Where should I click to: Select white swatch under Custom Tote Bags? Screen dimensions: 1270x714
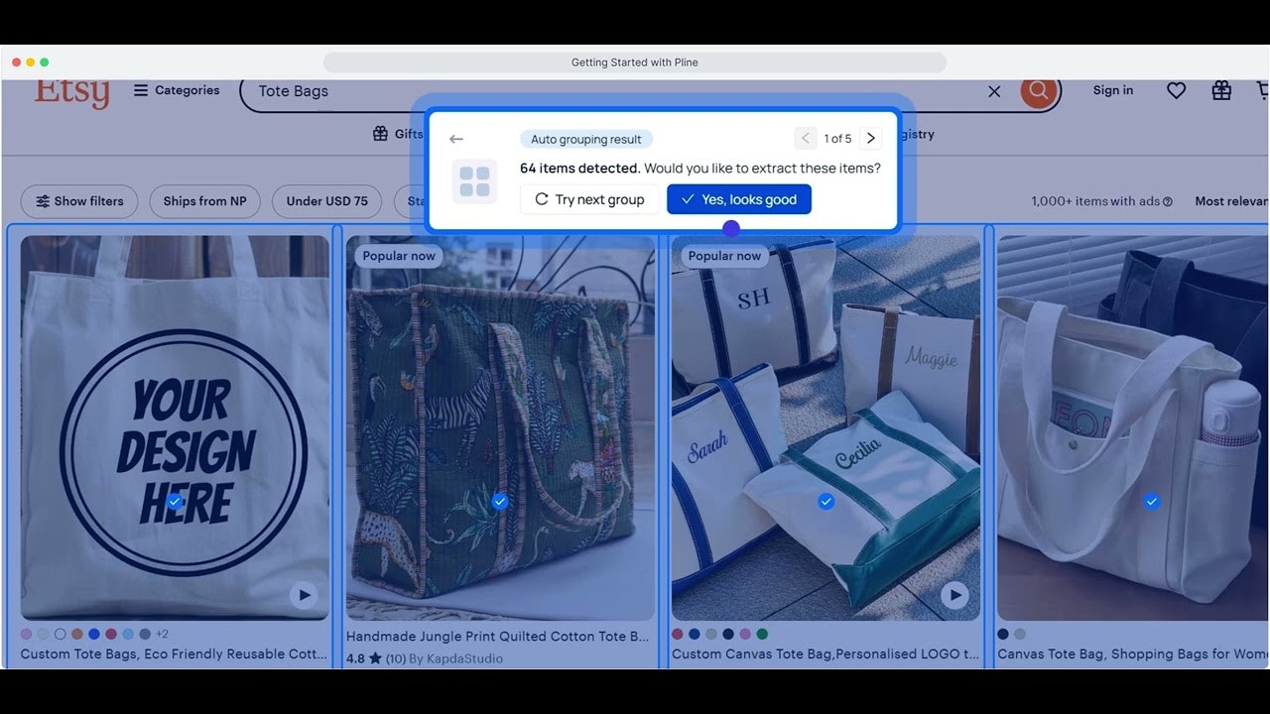(x=61, y=634)
